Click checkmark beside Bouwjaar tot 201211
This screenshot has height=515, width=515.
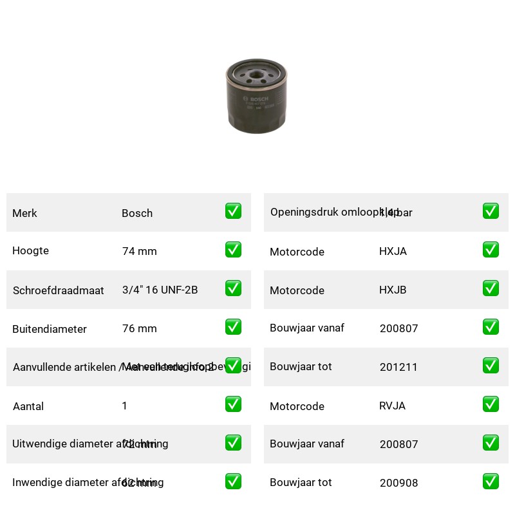click(491, 365)
